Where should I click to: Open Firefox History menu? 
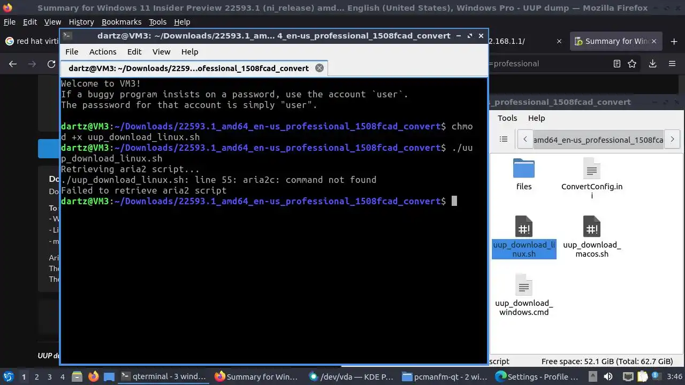[81, 22]
